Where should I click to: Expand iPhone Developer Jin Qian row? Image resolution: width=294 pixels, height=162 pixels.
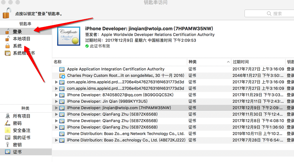coord(56,101)
